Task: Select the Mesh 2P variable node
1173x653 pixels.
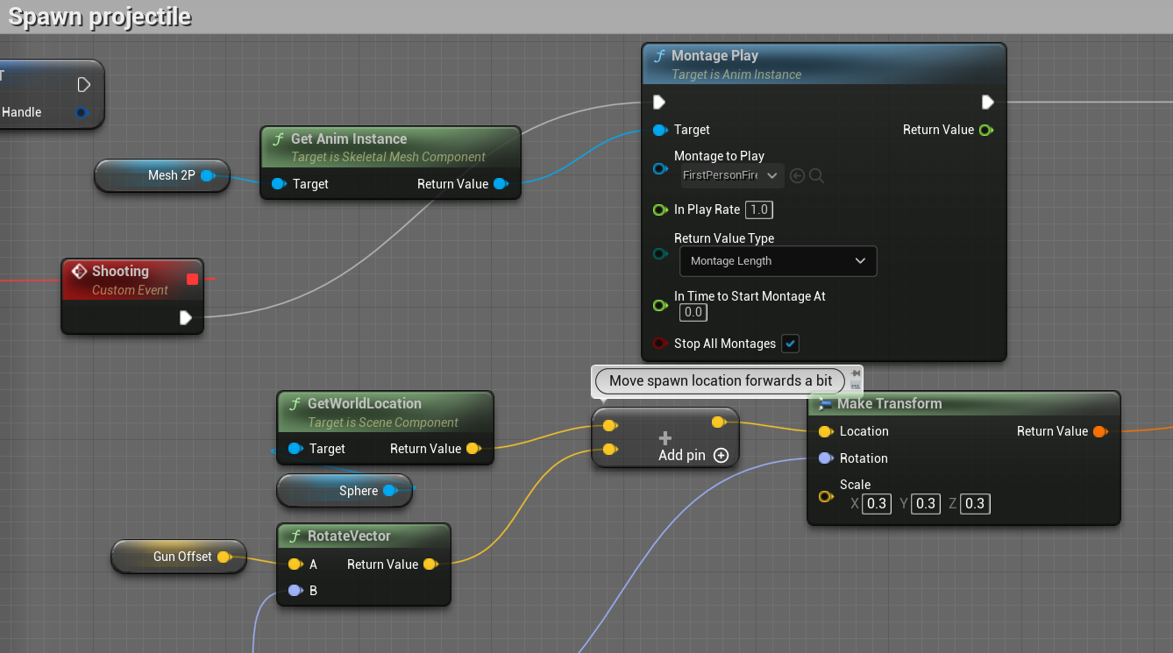Action: (x=162, y=175)
